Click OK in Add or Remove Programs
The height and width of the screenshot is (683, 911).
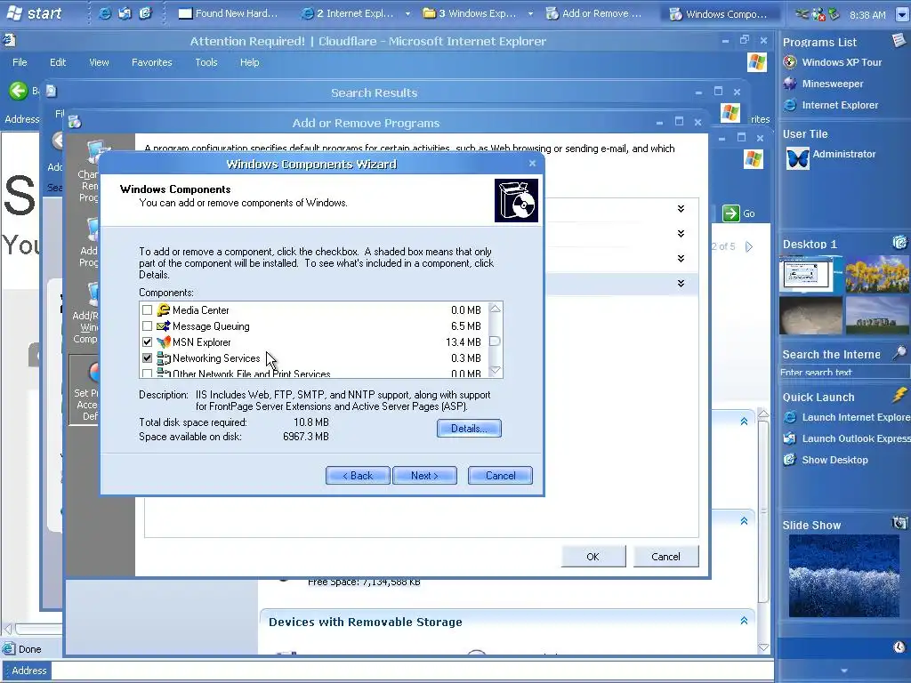click(x=593, y=557)
